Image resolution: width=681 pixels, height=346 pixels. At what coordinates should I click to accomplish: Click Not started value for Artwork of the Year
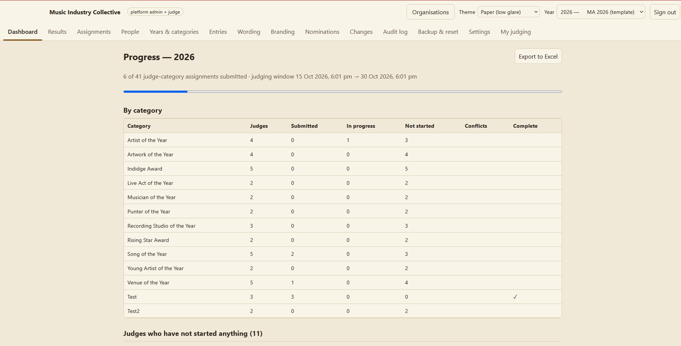(406, 154)
